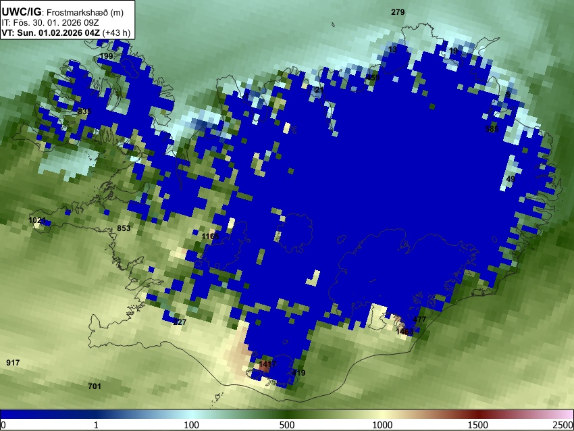
Task: Click the map value 1417 near the south coast
Action: (267, 364)
